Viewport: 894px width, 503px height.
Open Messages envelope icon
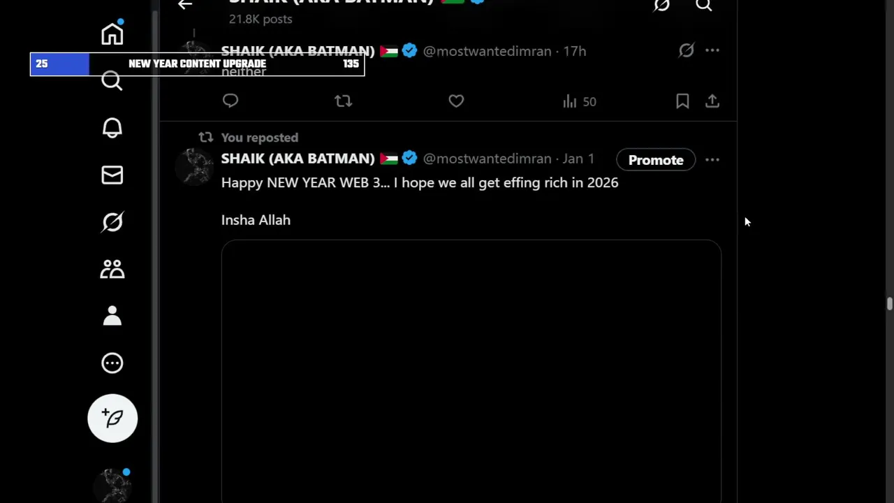(112, 175)
